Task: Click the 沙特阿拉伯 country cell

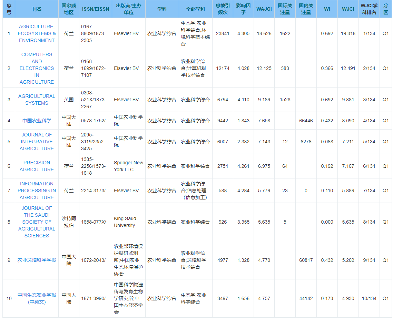Action: 69,222
